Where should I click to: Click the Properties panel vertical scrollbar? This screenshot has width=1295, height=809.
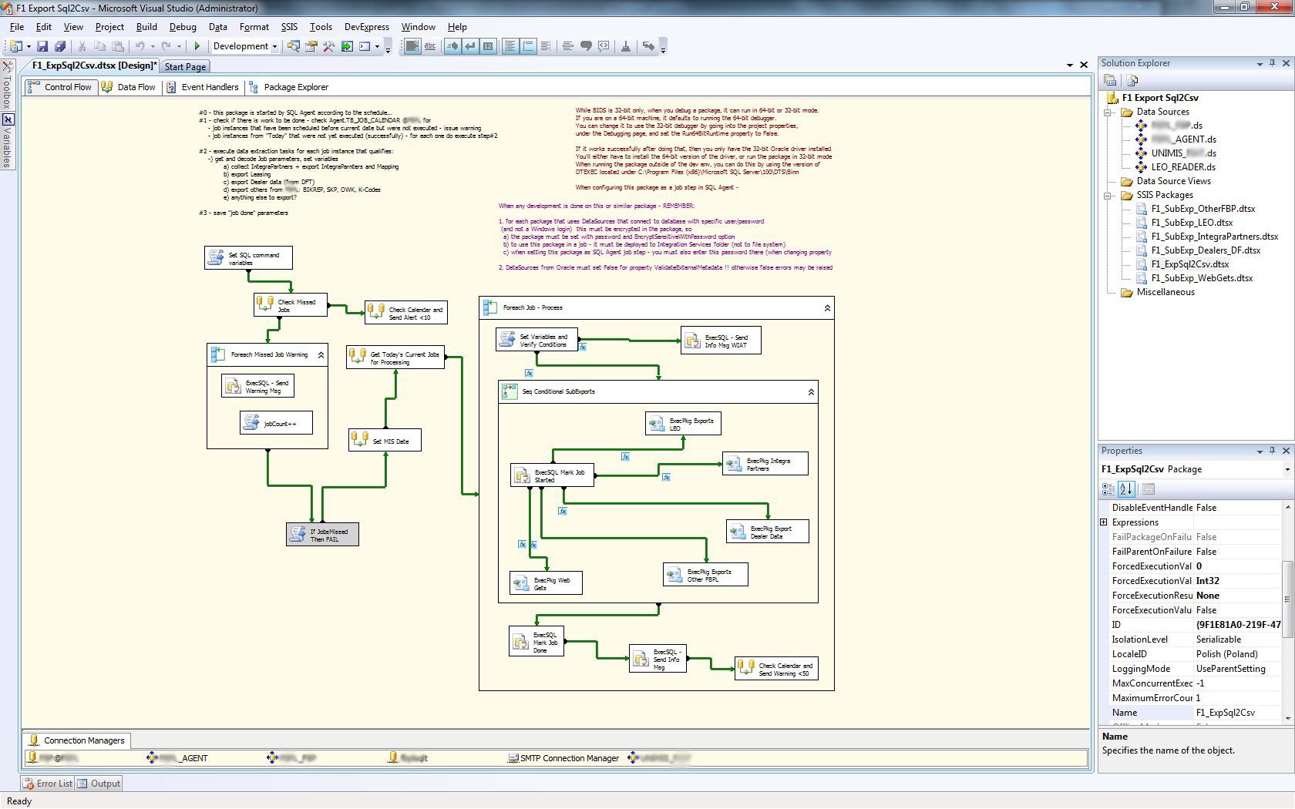pyautogui.click(x=1286, y=601)
